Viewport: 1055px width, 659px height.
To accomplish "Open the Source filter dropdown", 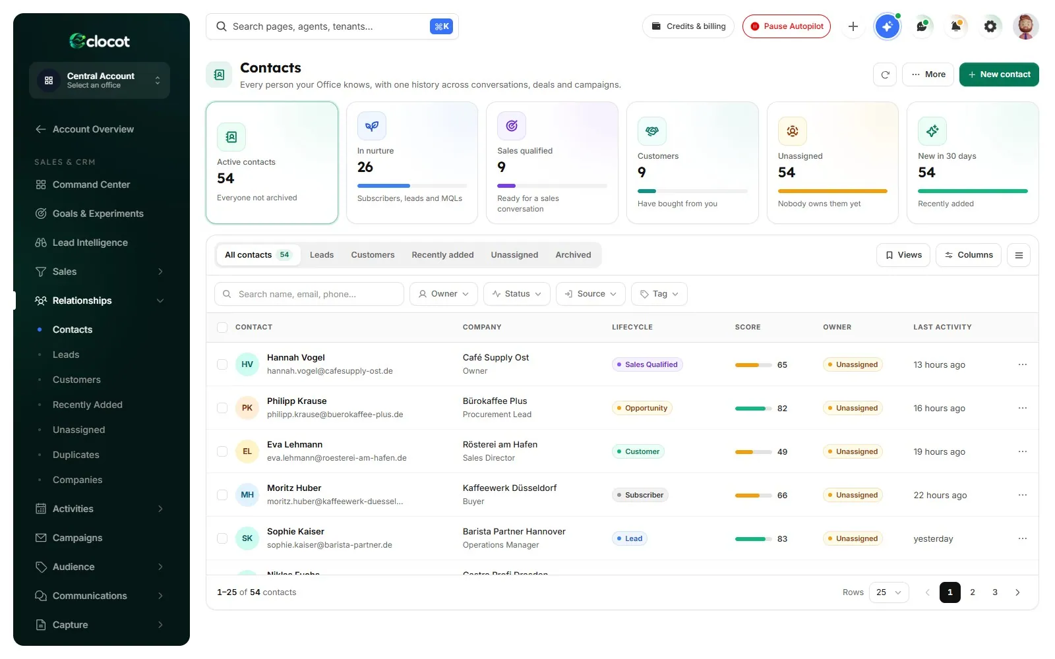I will (x=591, y=294).
